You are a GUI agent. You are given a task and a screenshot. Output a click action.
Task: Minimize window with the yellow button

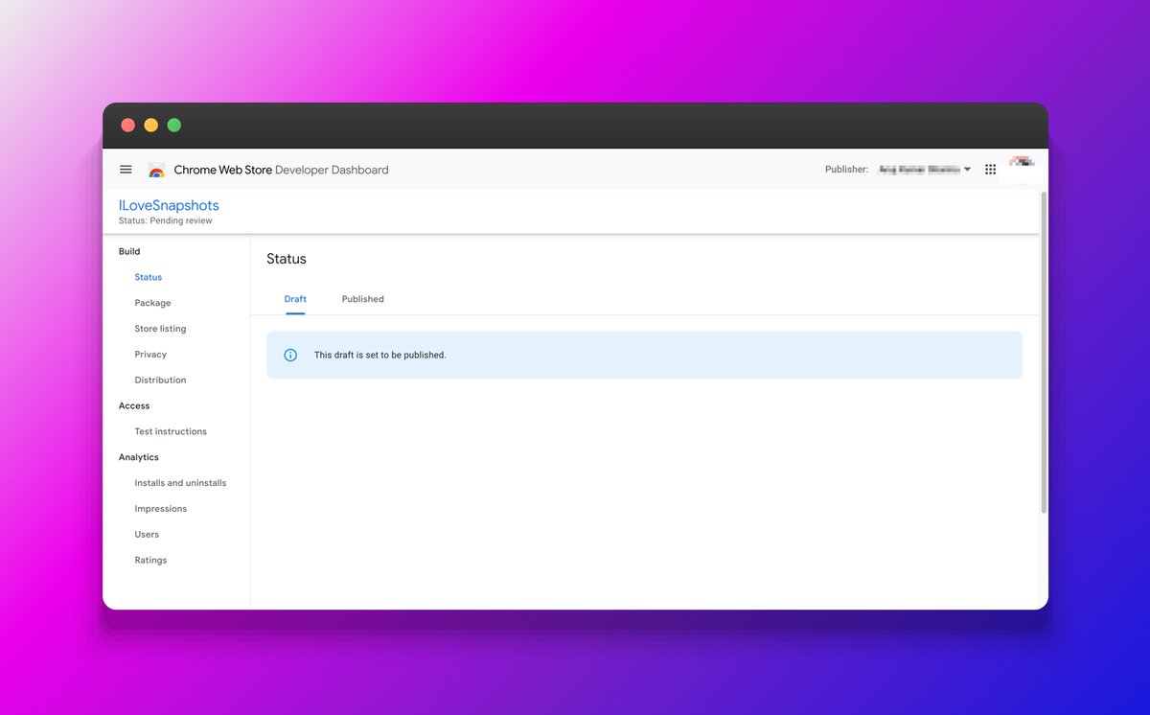point(150,126)
